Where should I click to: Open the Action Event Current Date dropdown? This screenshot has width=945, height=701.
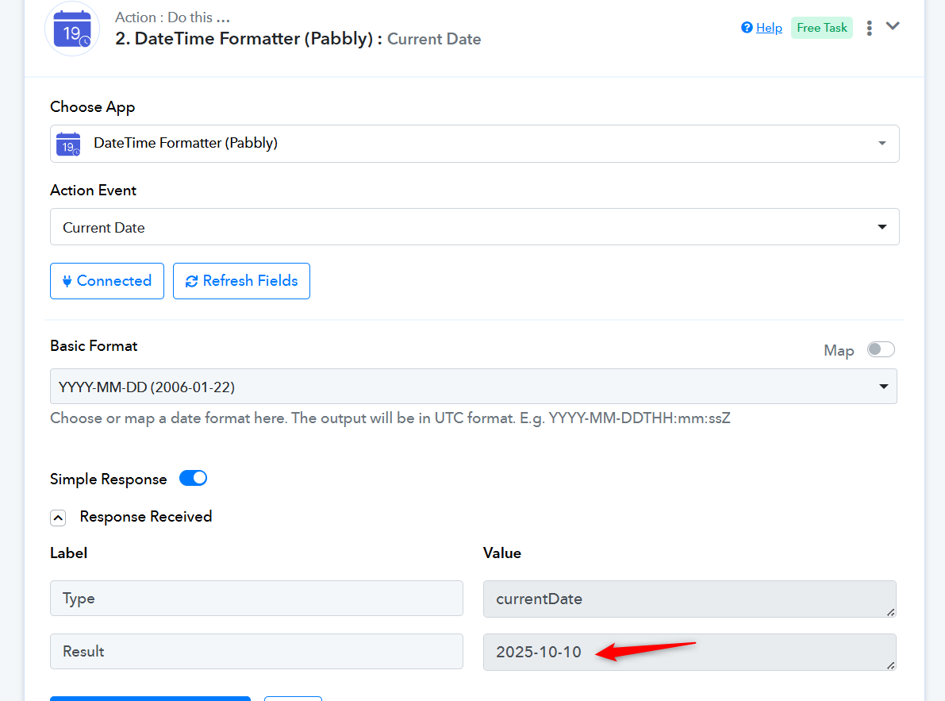[x=474, y=226]
